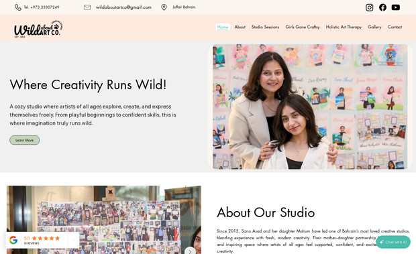Screen dimensions: 416x254
Task: Click the About Our Studio heading
Action: tap(266, 212)
